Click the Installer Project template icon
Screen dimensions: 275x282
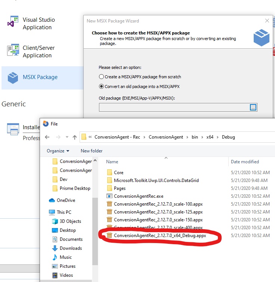point(13,129)
